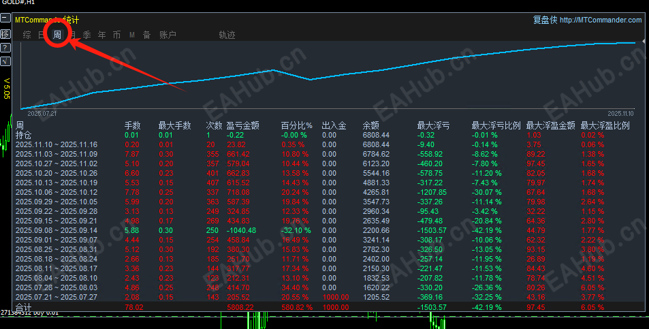Click the 次数 column header
The image size is (649, 329).
tap(214, 125)
